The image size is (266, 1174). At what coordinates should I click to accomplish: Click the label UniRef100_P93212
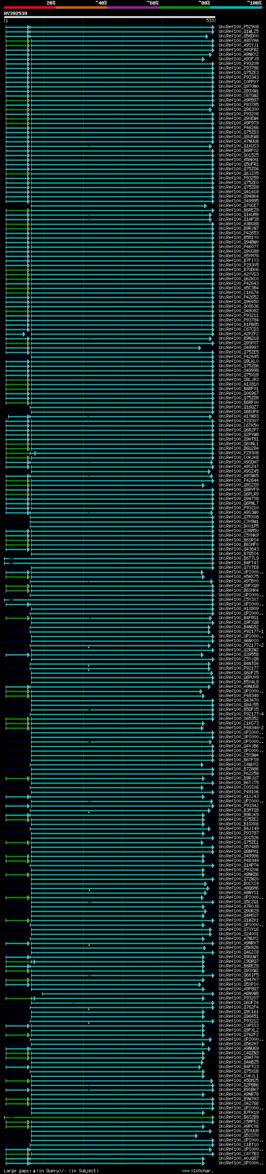pyautogui.click(x=239, y=1021)
